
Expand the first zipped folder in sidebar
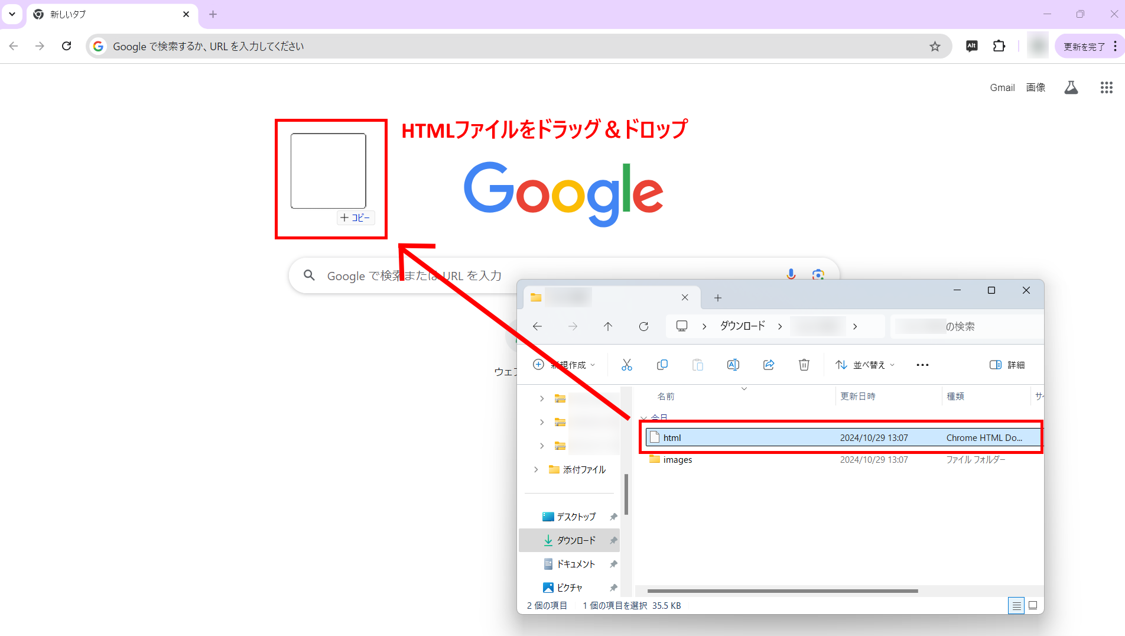542,398
